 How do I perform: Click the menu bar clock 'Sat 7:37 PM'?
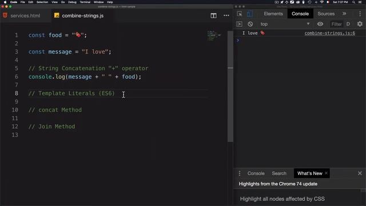click(340, 2)
